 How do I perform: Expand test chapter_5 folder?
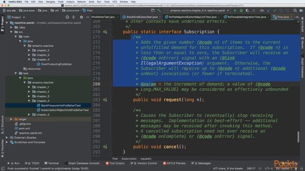[29, 115]
